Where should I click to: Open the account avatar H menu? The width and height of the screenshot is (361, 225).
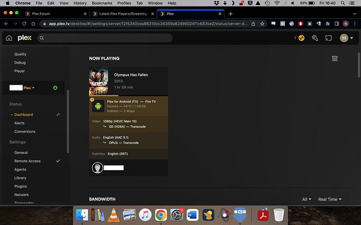tap(346, 38)
